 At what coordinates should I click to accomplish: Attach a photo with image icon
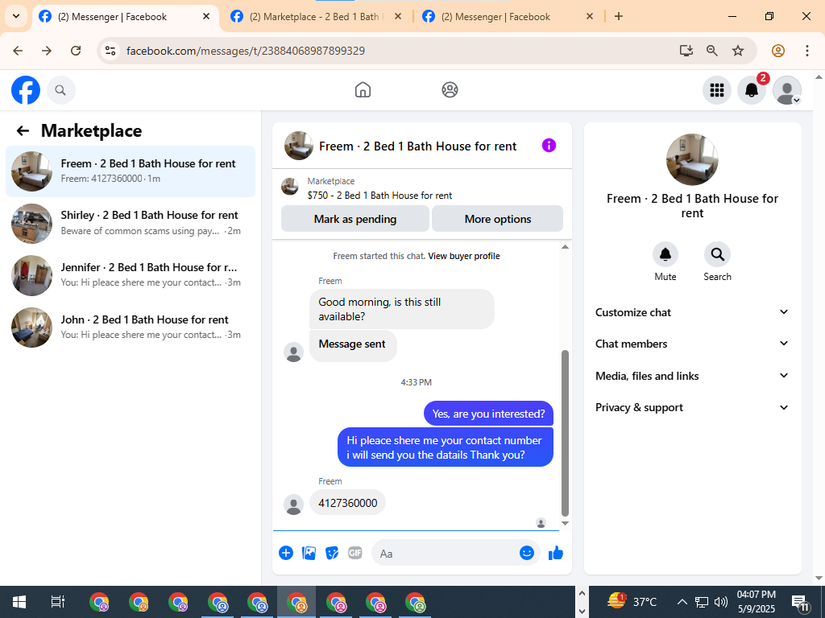point(309,553)
